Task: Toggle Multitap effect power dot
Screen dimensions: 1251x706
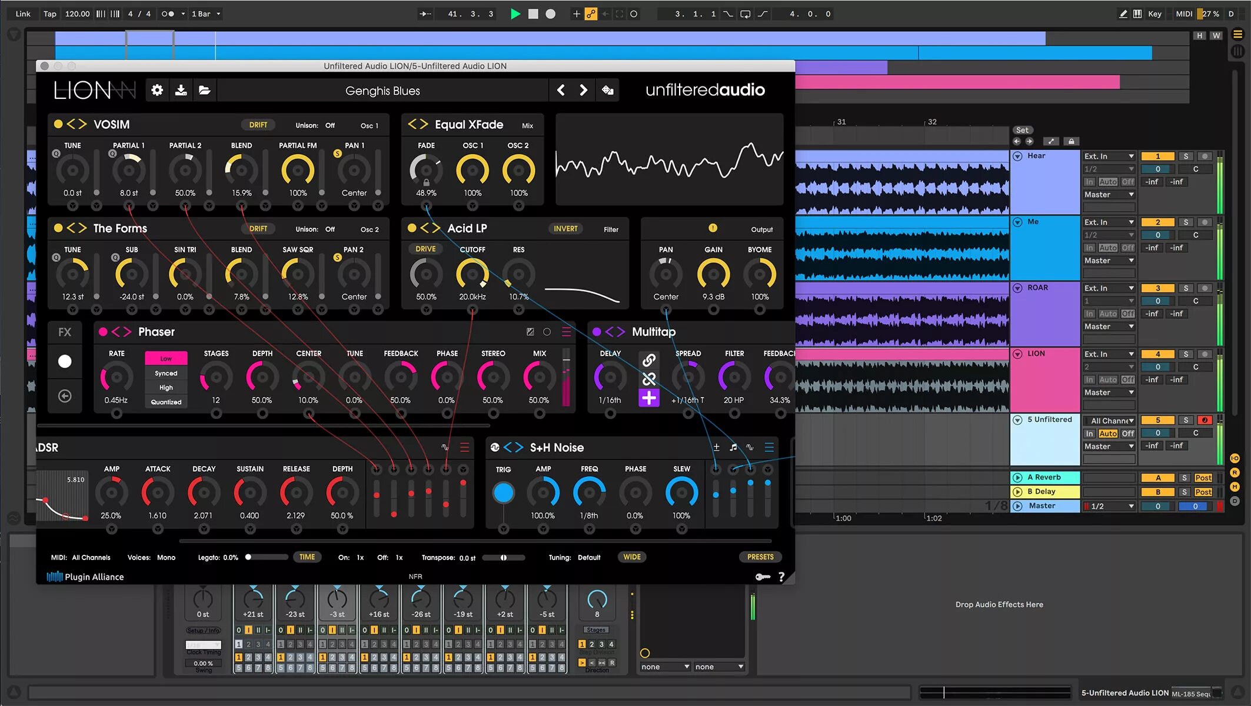Action: [597, 332]
